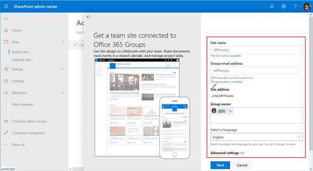
Task: Open the settings gear in header
Action: point(284,6)
